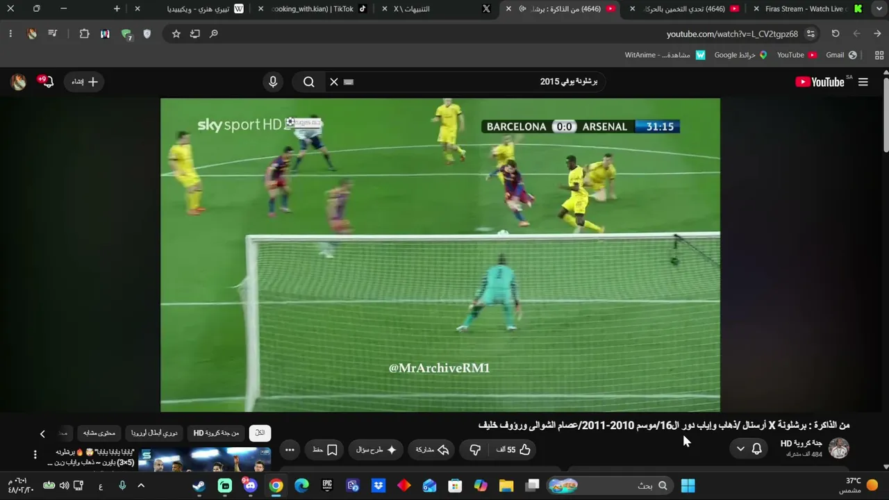Select the من جنة كروية HD chip
The height and width of the screenshot is (500, 889).
point(216,433)
